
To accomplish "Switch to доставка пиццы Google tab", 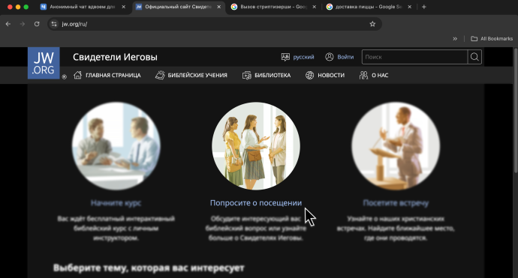I will [x=369, y=7].
